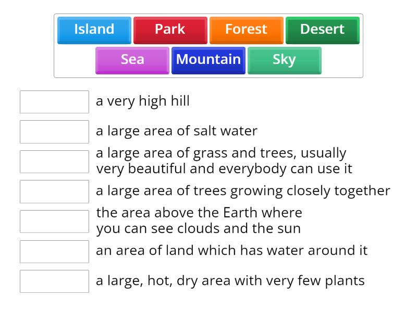Click the text 'a very high hill'
The width and height of the screenshot is (417, 312).
(x=143, y=101)
